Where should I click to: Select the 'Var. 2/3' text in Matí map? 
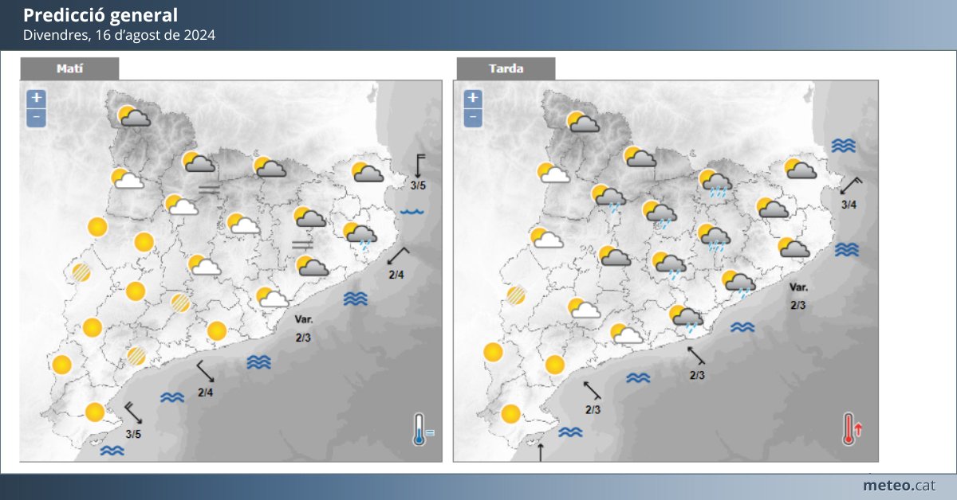303,329
